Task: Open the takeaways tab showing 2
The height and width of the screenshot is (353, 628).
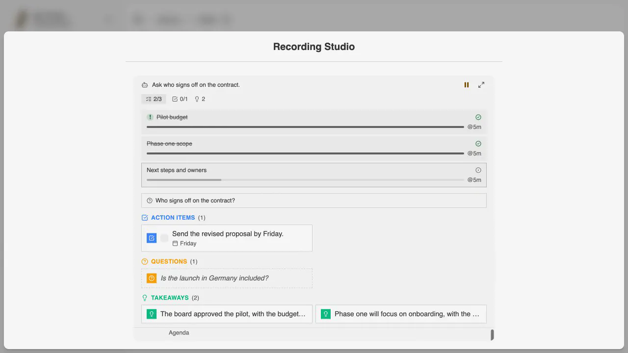Action: click(x=200, y=99)
